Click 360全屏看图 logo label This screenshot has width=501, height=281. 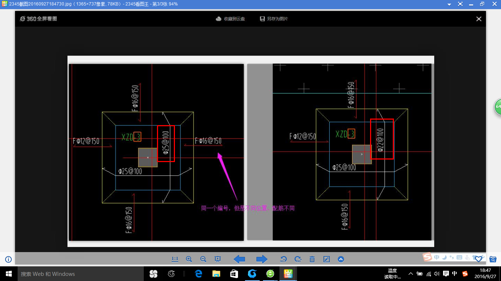click(39, 19)
